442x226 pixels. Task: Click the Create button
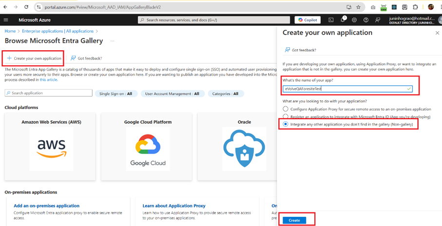coord(294,220)
